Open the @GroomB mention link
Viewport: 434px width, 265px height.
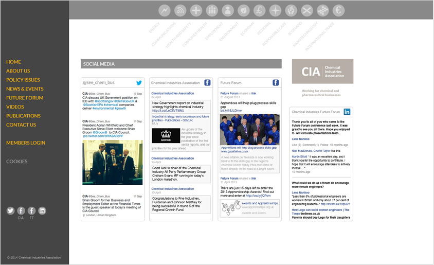pos(100,133)
